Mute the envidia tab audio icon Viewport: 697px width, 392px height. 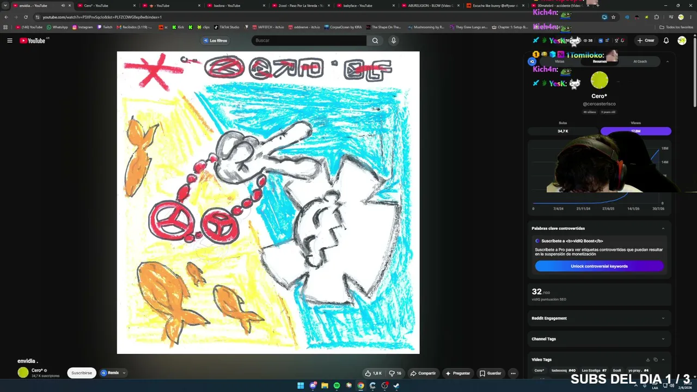63,5
